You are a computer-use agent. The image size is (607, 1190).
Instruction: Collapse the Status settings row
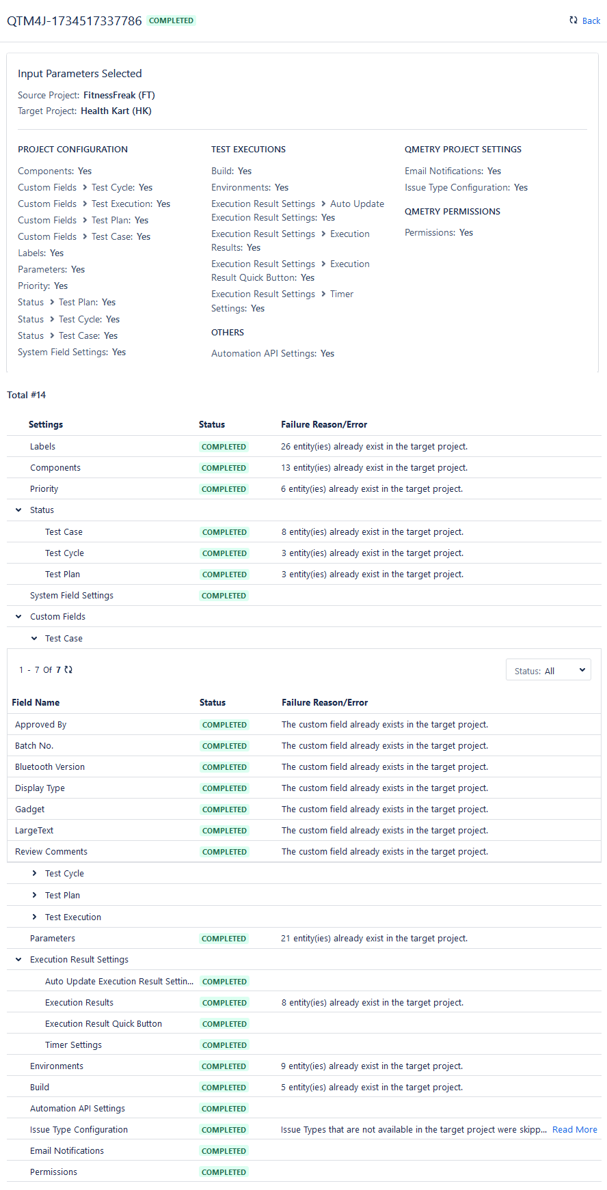click(18, 510)
